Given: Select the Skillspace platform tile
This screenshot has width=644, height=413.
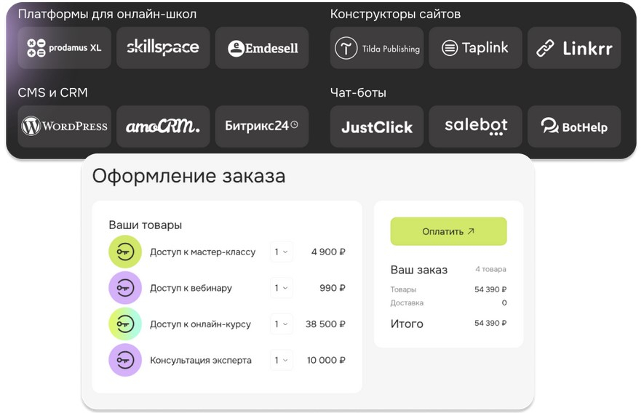Looking at the screenshot, I should 163,48.
